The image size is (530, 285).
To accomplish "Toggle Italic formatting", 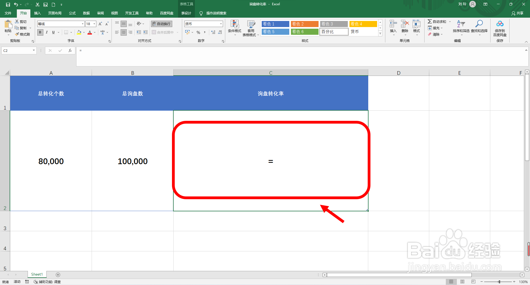I will 47,32.
